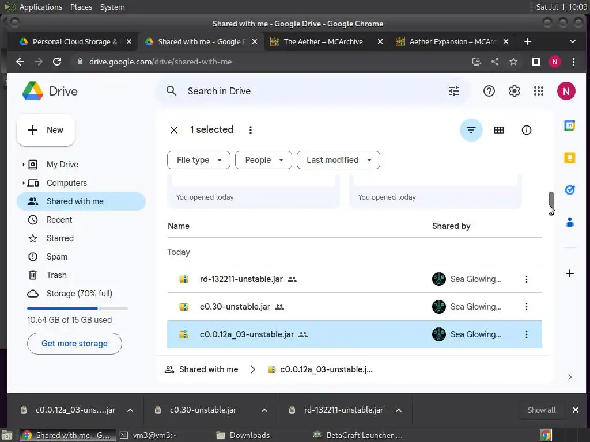Open the Google Drive logo home link
Viewport: 590px width, 442px height.
tap(50, 91)
